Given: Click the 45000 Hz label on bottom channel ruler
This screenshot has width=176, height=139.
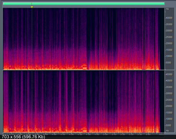Looking at the screenshot, I should point(169,74).
